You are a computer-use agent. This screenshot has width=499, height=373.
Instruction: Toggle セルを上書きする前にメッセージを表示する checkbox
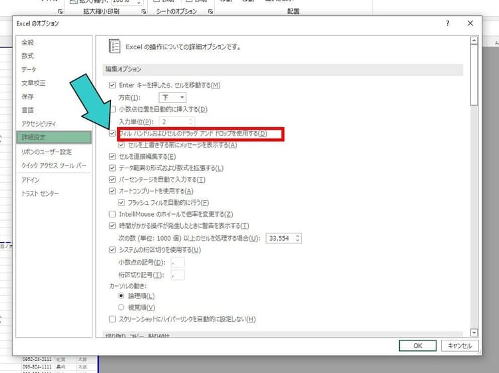pyautogui.click(x=121, y=145)
